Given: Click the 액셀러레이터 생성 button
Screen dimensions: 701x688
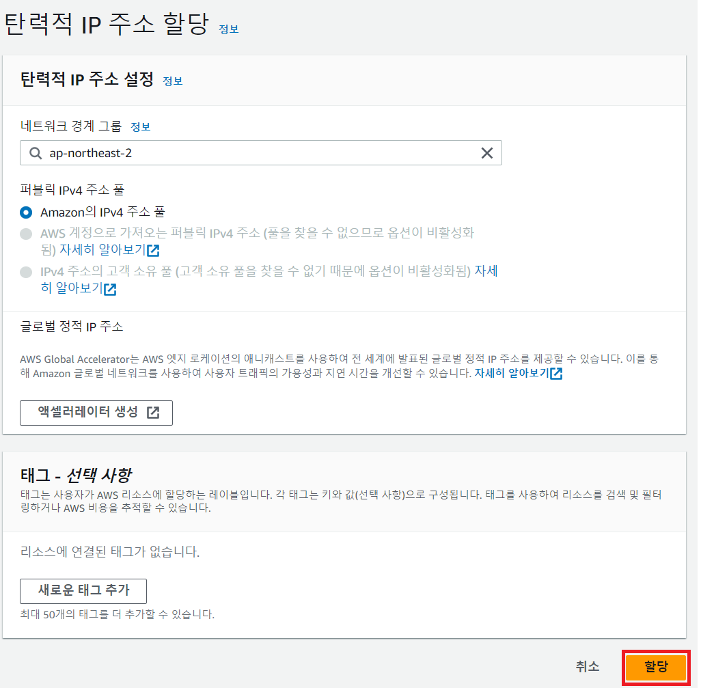Looking at the screenshot, I should tap(96, 413).
